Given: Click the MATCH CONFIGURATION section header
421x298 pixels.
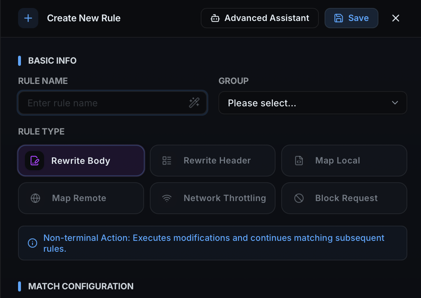Looking at the screenshot, I should 81,286.
